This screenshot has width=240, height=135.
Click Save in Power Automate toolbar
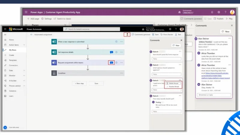click(x=155, y=34)
